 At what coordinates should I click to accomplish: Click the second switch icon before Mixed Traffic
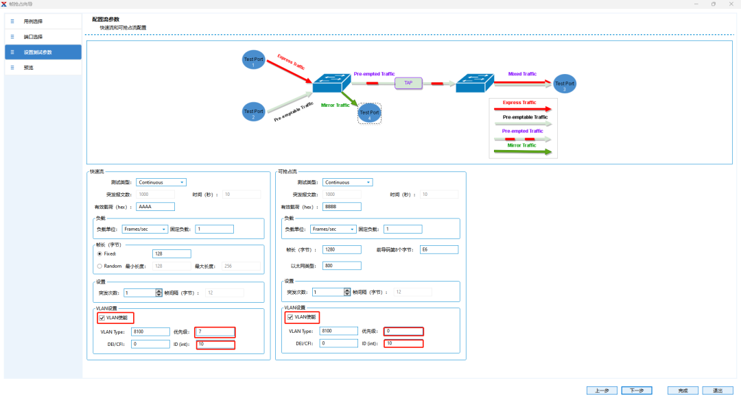475,83
